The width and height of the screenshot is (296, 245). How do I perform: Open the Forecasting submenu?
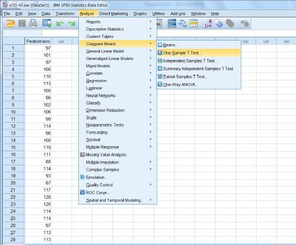click(118, 132)
